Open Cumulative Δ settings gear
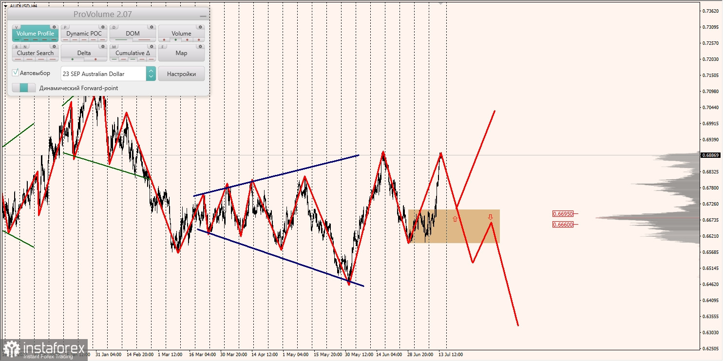This screenshot has height=361, width=723. [x=152, y=47]
